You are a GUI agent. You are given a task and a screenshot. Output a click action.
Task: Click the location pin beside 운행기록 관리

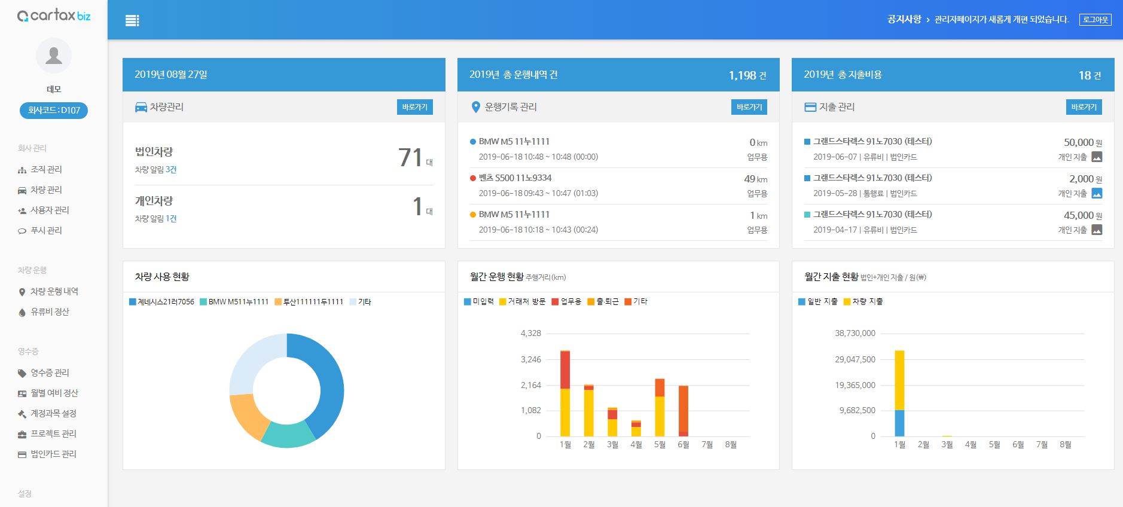[476, 107]
